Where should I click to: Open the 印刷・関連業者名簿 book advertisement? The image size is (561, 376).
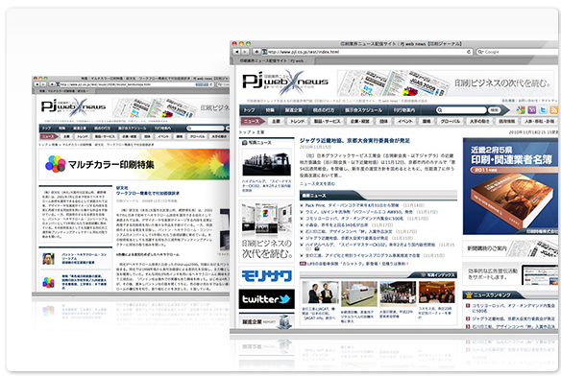[510, 186]
